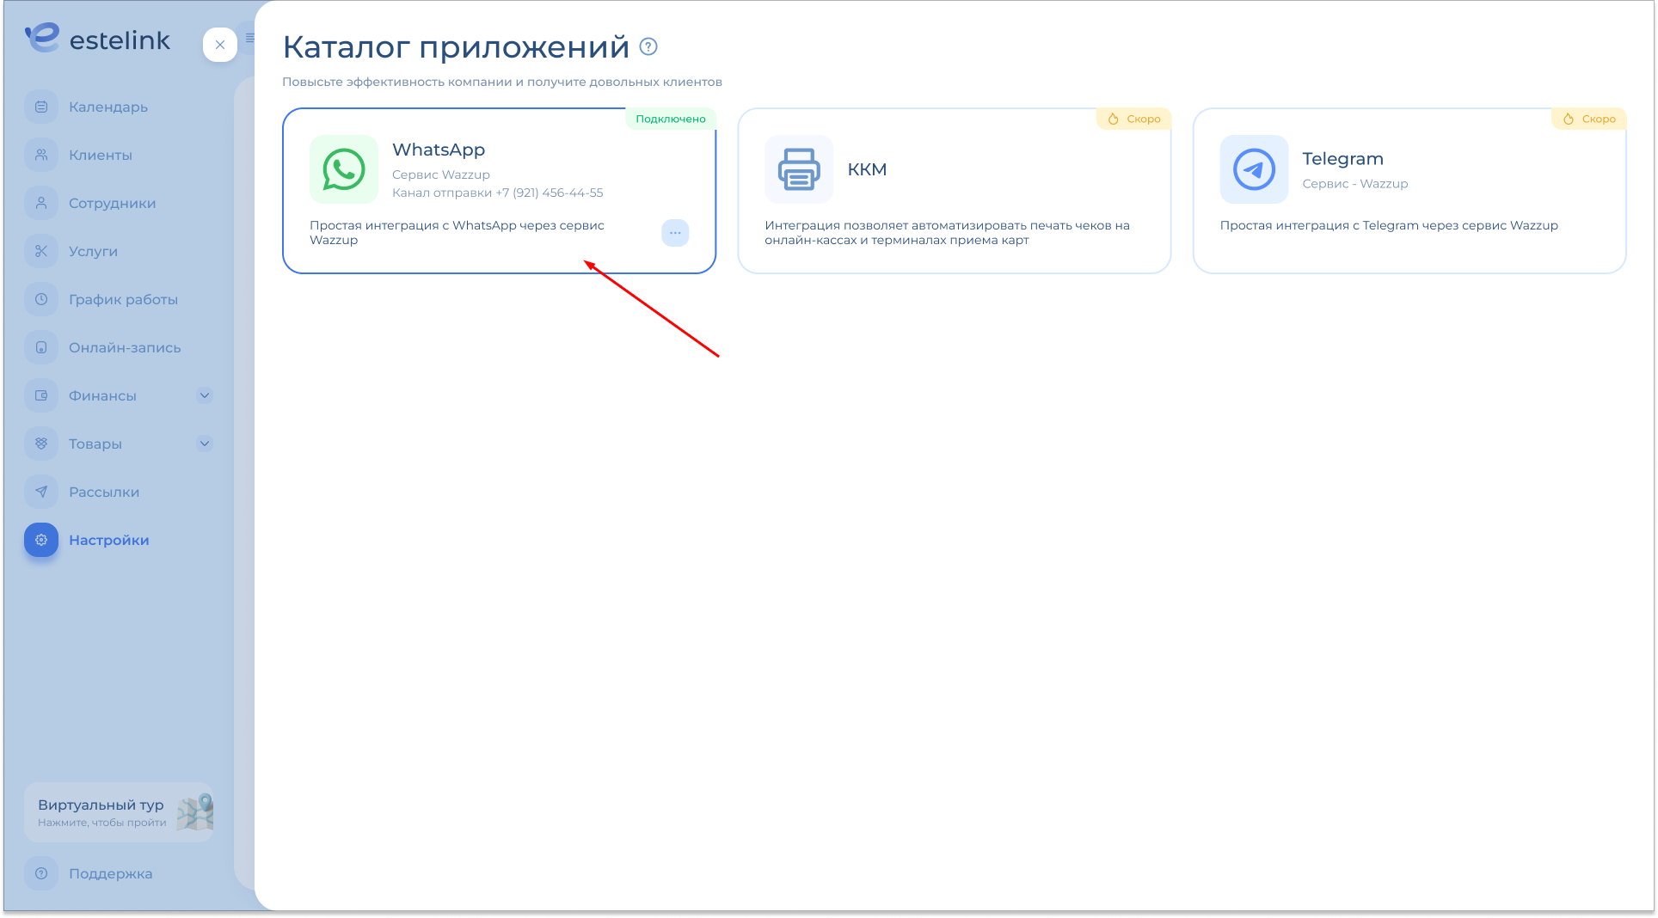Select the ККМ card title
The height and width of the screenshot is (918, 1658).
point(867,169)
